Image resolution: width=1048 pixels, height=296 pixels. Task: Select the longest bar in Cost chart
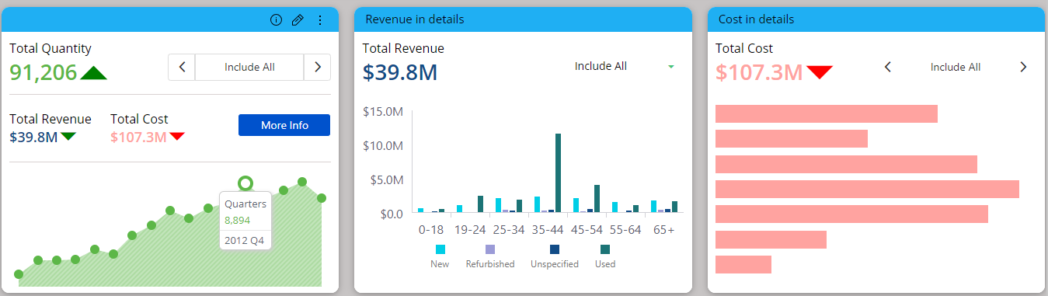point(867,189)
